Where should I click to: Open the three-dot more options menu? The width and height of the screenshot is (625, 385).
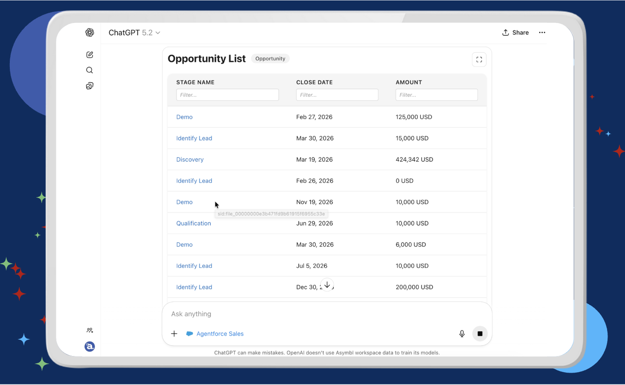542,32
